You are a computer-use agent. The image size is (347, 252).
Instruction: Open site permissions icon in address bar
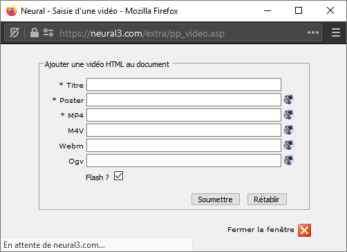point(48,32)
